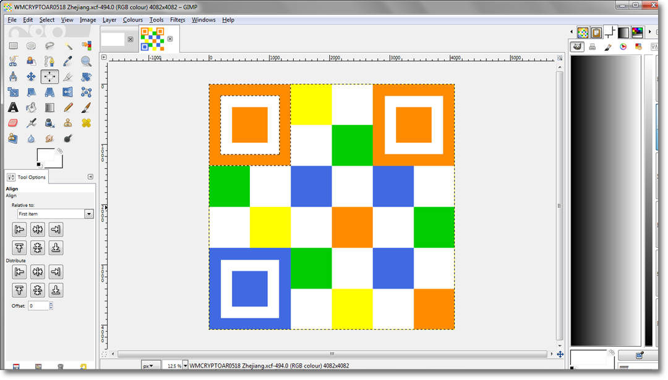This screenshot has width=668, height=380.
Task: Select the Blend gradient tool
Action: coord(49,108)
